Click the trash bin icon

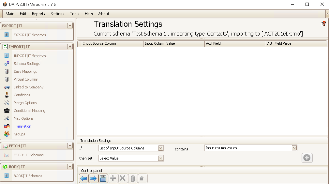133,178
